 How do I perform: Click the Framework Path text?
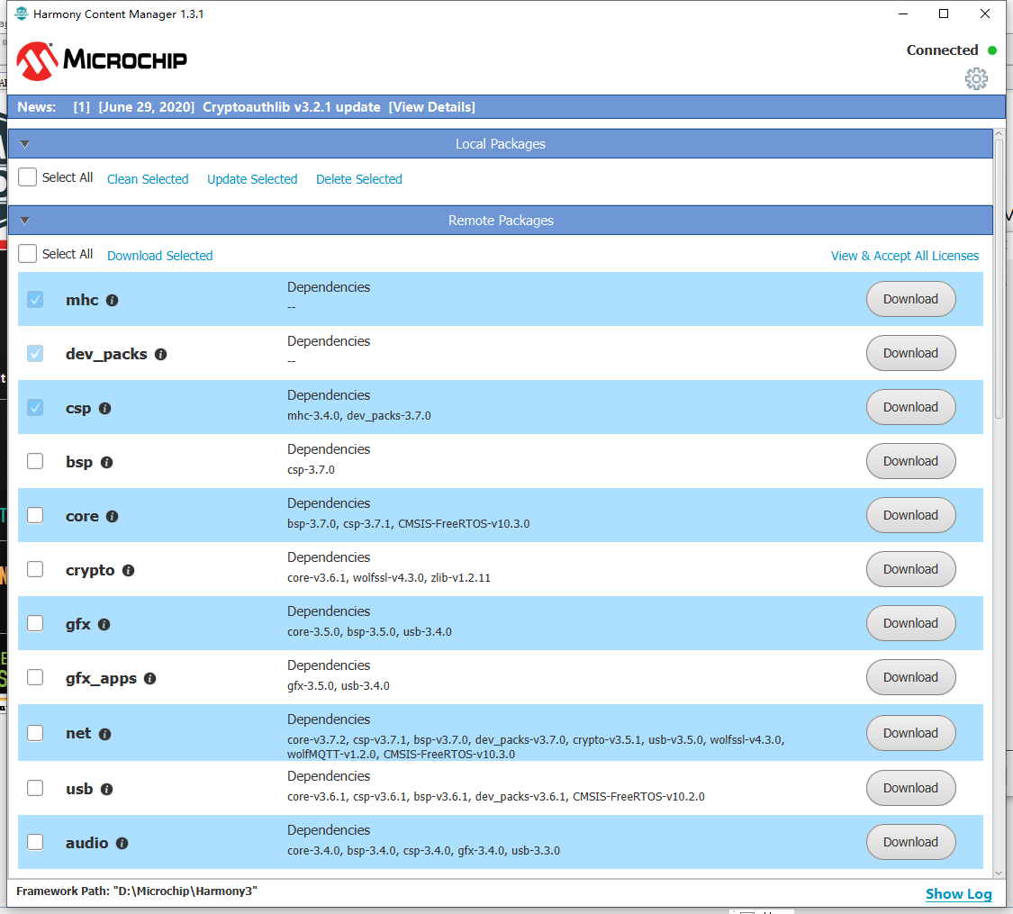(136, 891)
